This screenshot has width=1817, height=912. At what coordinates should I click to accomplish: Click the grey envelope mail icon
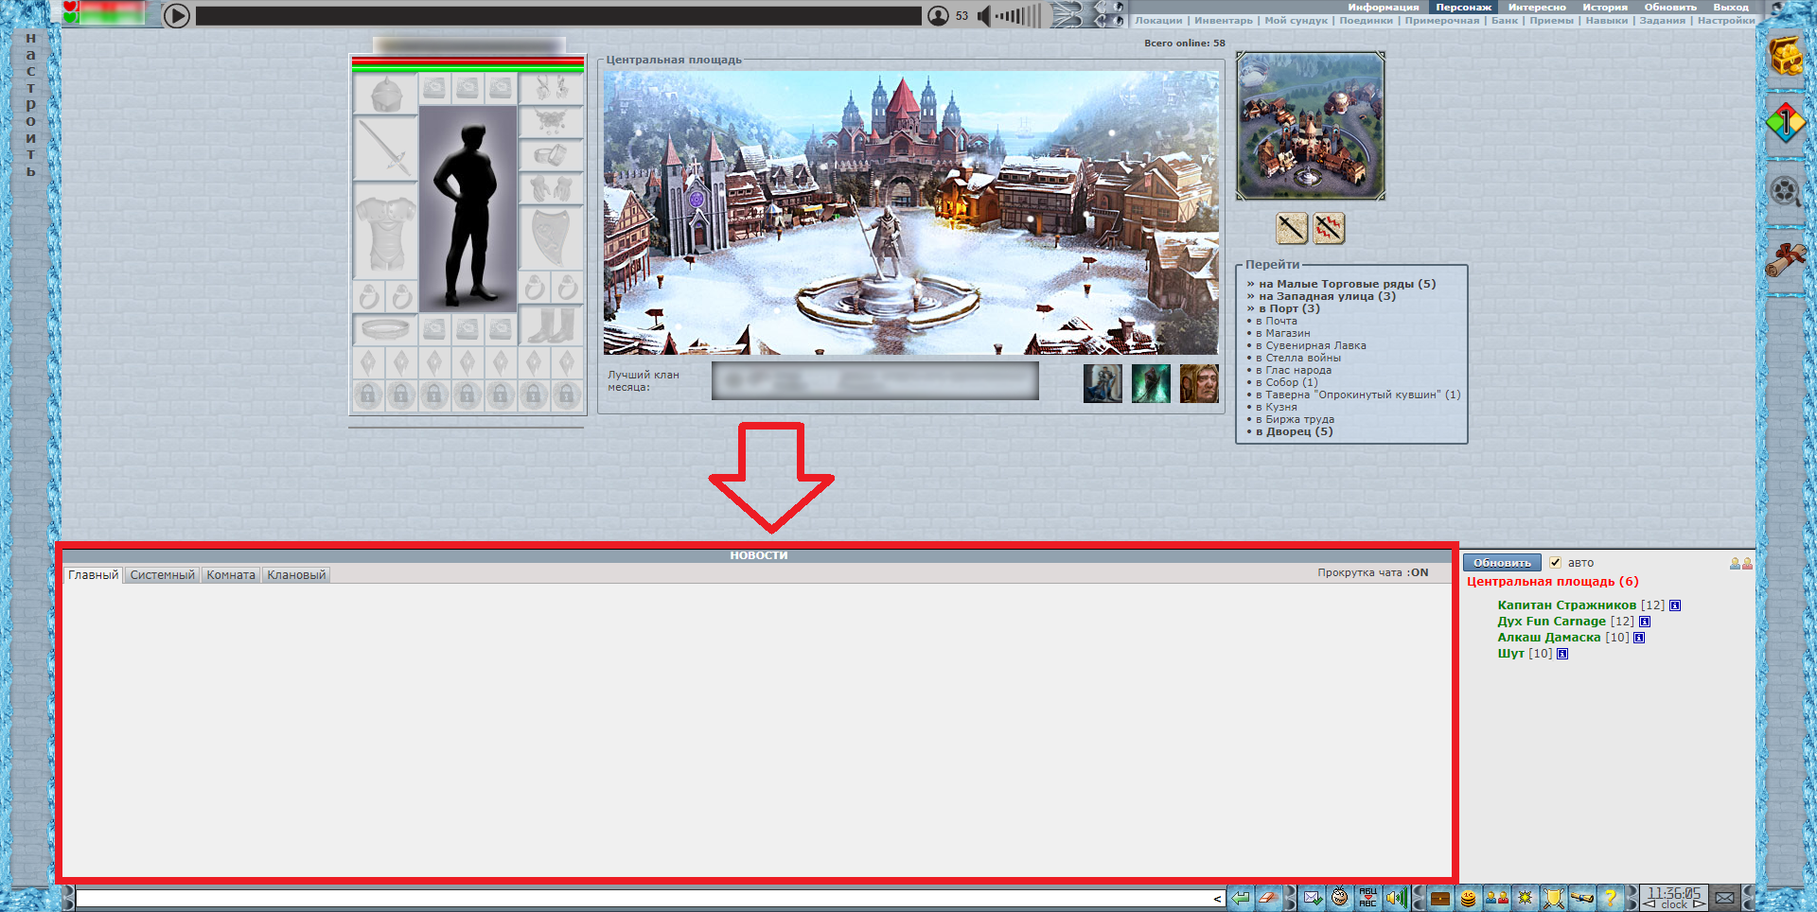coord(1724,898)
